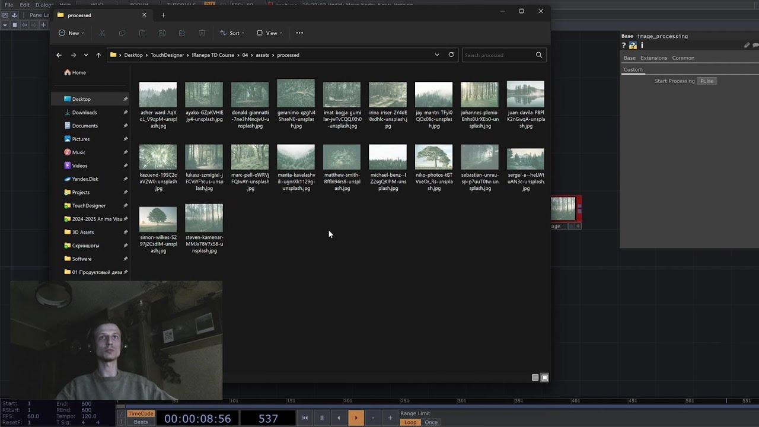Go back in Explorer navigation
This screenshot has height=427, width=759.
[x=59, y=55]
